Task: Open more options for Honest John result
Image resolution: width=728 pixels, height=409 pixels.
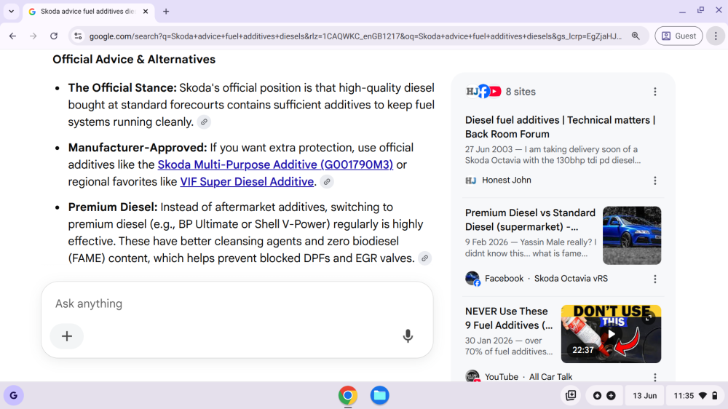Action: click(x=654, y=180)
